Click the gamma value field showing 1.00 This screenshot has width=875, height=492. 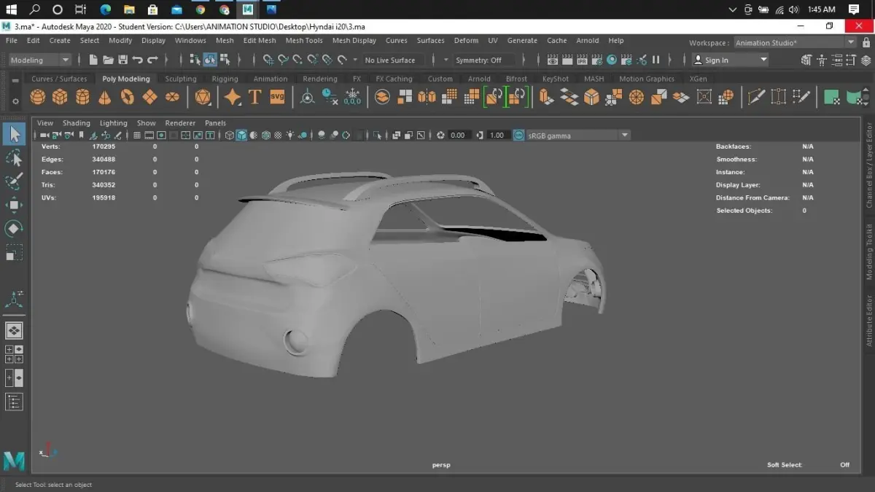(x=497, y=136)
